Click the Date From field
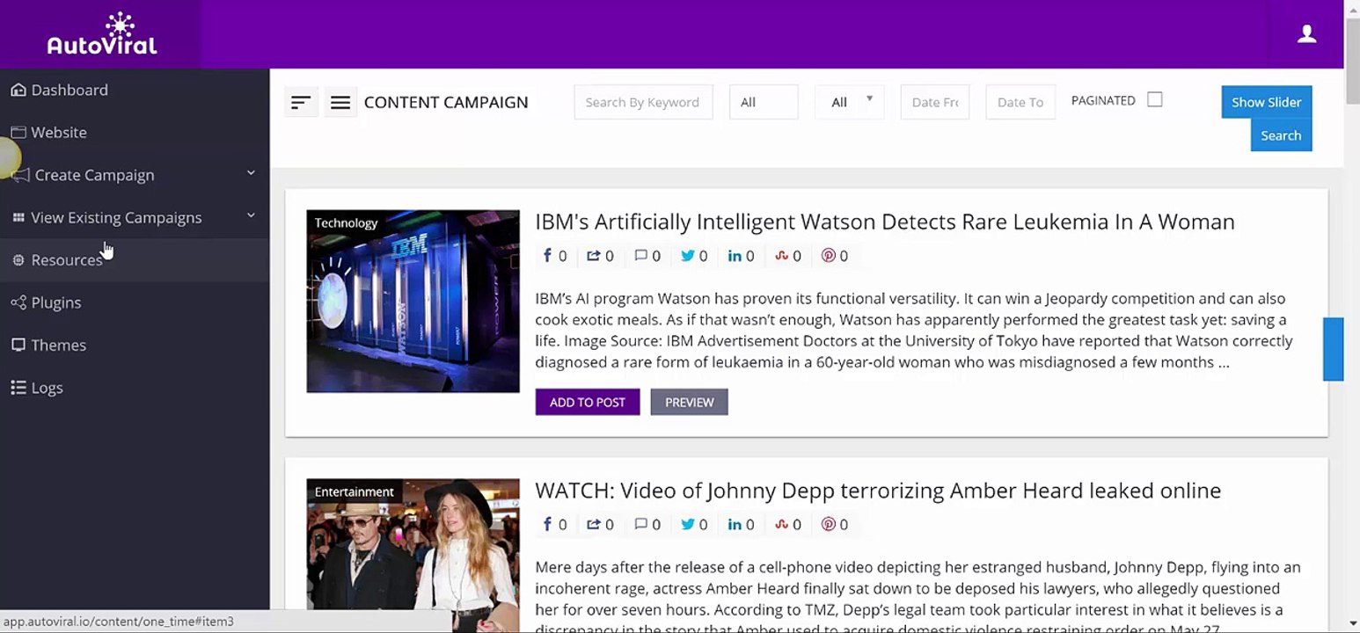The height and width of the screenshot is (633, 1360). [x=935, y=102]
